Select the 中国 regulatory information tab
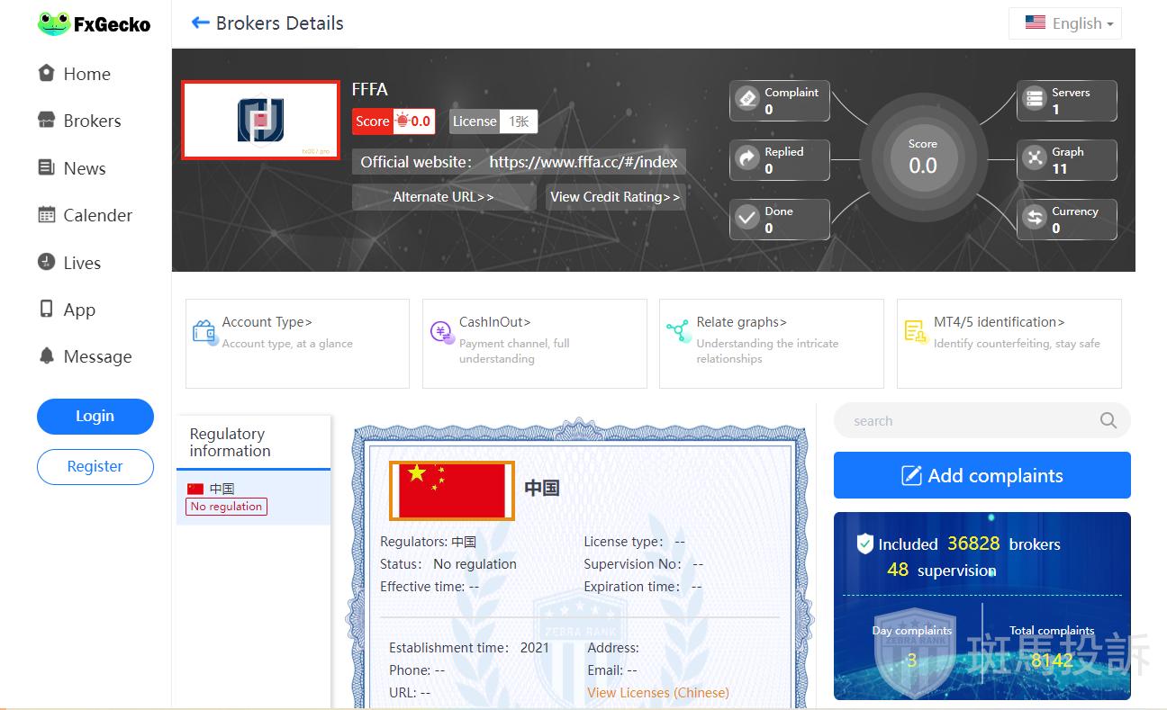Image resolution: width=1167 pixels, height=710 pixels. pos(252,497)
